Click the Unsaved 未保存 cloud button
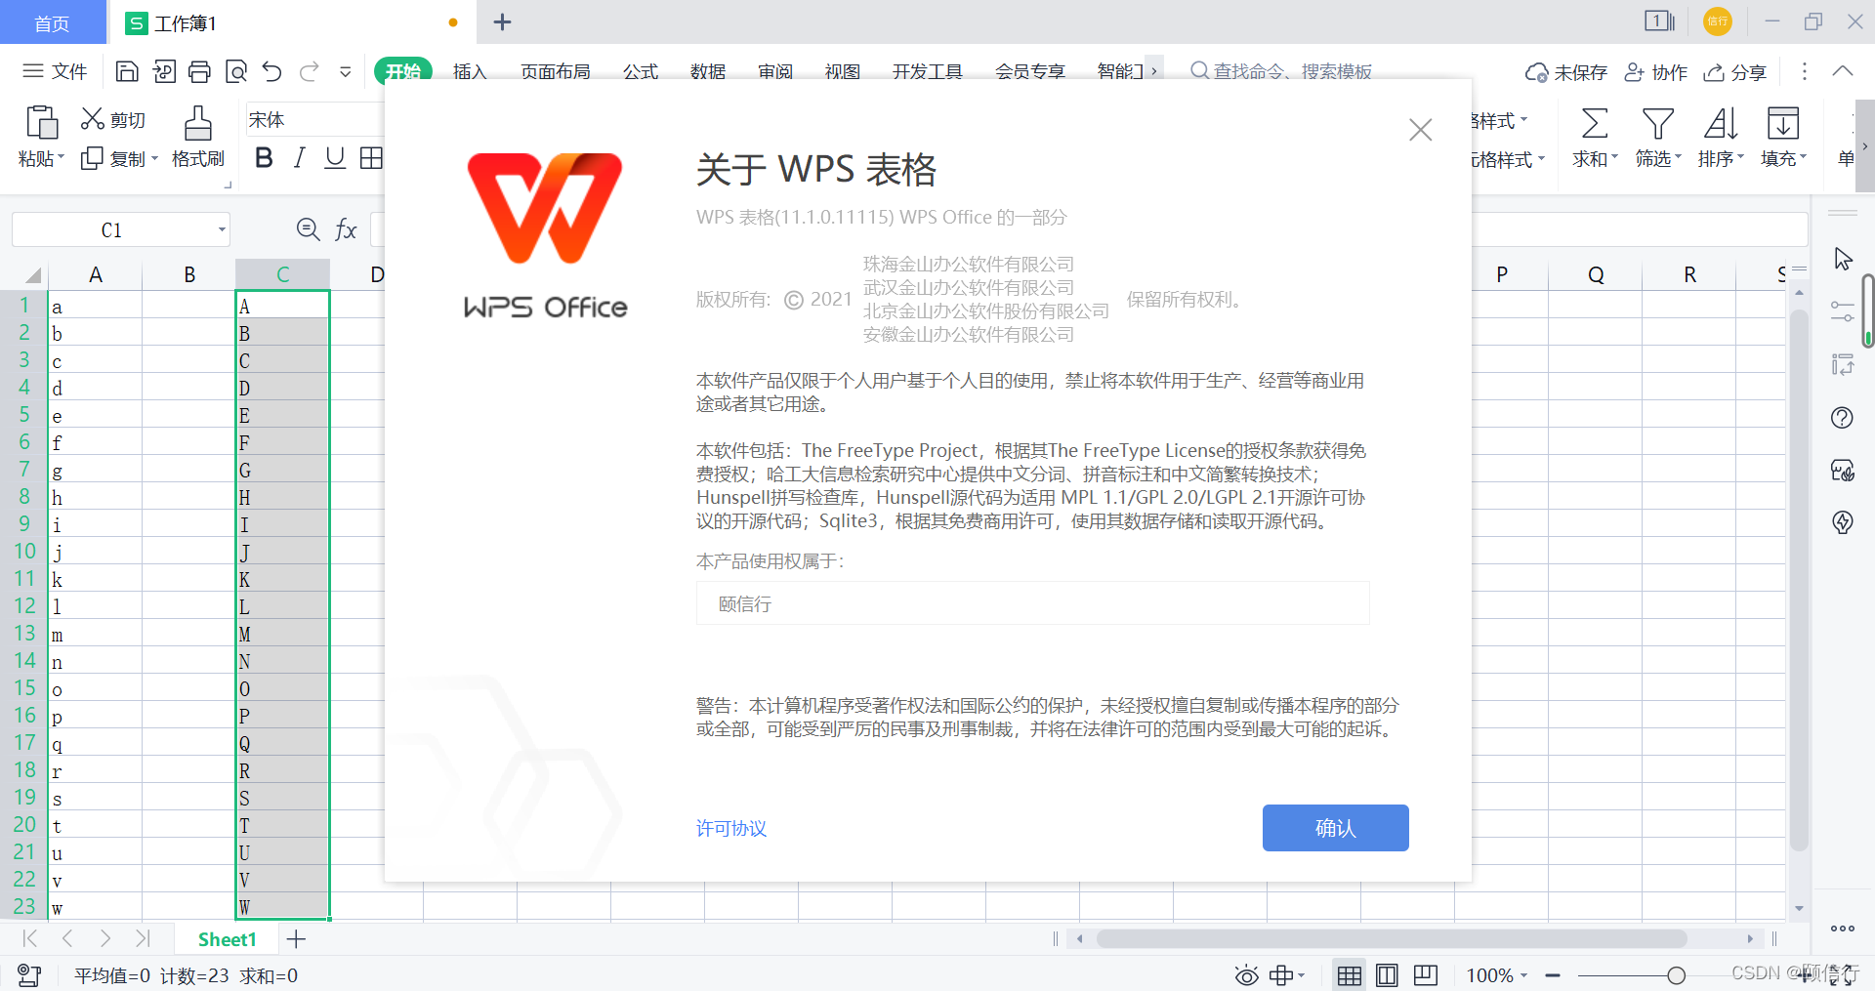The height and width of the screenshot is (991, 1875). coord(1566,72)
